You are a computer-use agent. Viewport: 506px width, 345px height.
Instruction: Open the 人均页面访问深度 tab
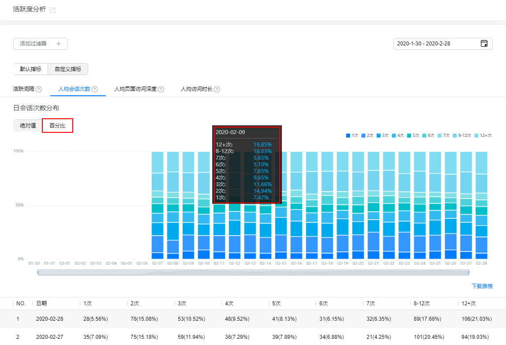135,89
